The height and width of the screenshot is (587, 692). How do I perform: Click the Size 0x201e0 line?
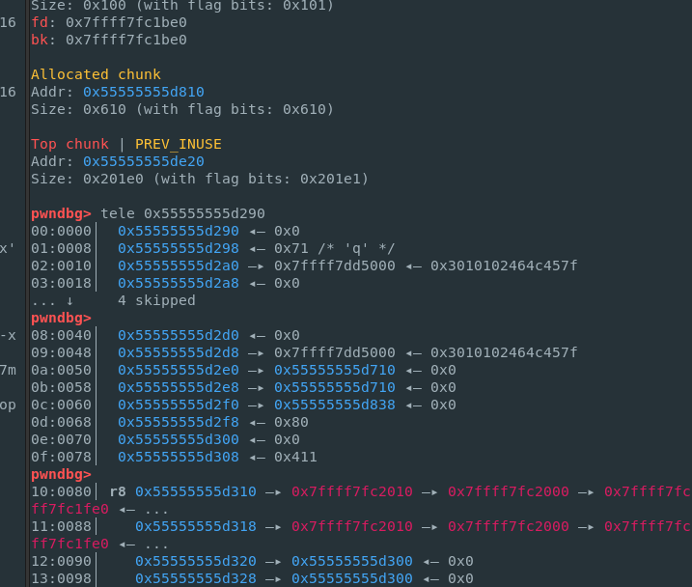200,179
